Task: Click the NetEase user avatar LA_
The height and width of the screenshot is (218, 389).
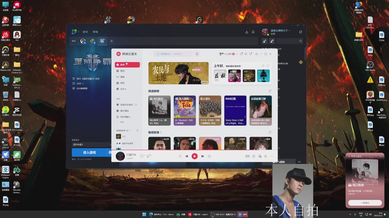Action: 221,54
